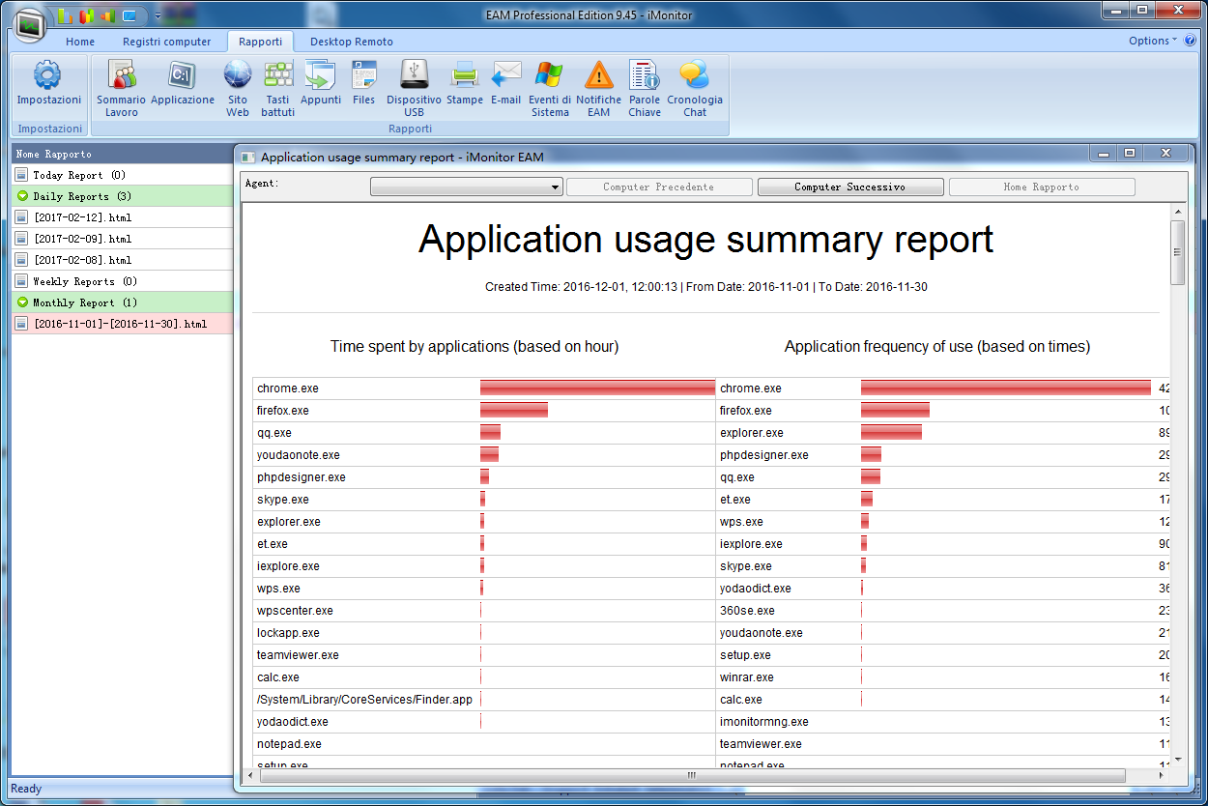This screenshot has width=1208, height=806.
Task: Open the [2017-02-12].html daily report
Action: [x=82, y=217]
